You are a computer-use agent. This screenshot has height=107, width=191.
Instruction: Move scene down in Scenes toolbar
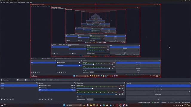click(13, 100)
